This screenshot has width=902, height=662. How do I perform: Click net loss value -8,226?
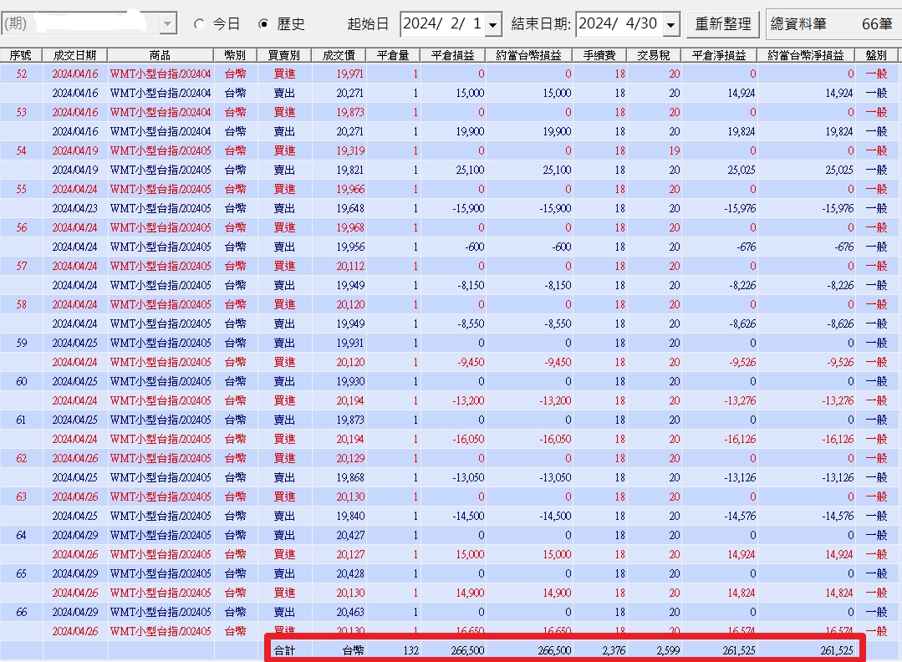click(x=741, y=285)
